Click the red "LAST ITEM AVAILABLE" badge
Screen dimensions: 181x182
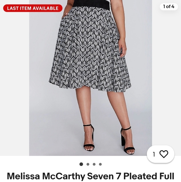point(33,8)
